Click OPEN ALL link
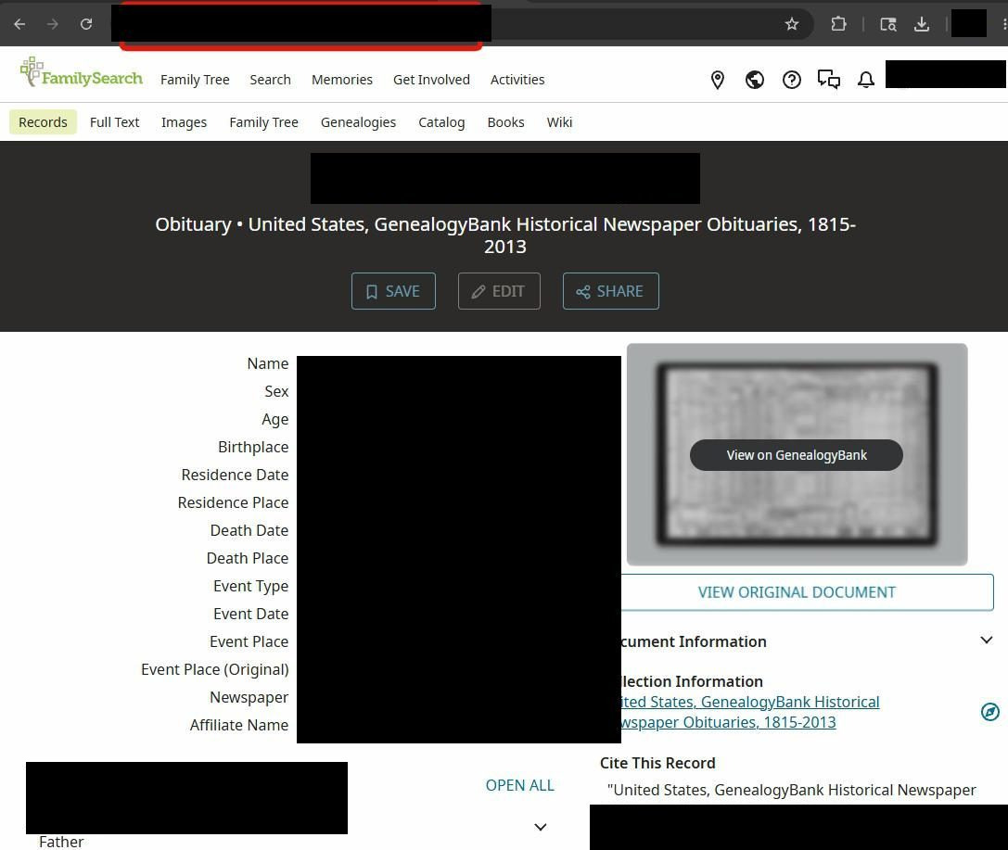The height and width of the screenshot is (850, 1008). pos(520,785)
